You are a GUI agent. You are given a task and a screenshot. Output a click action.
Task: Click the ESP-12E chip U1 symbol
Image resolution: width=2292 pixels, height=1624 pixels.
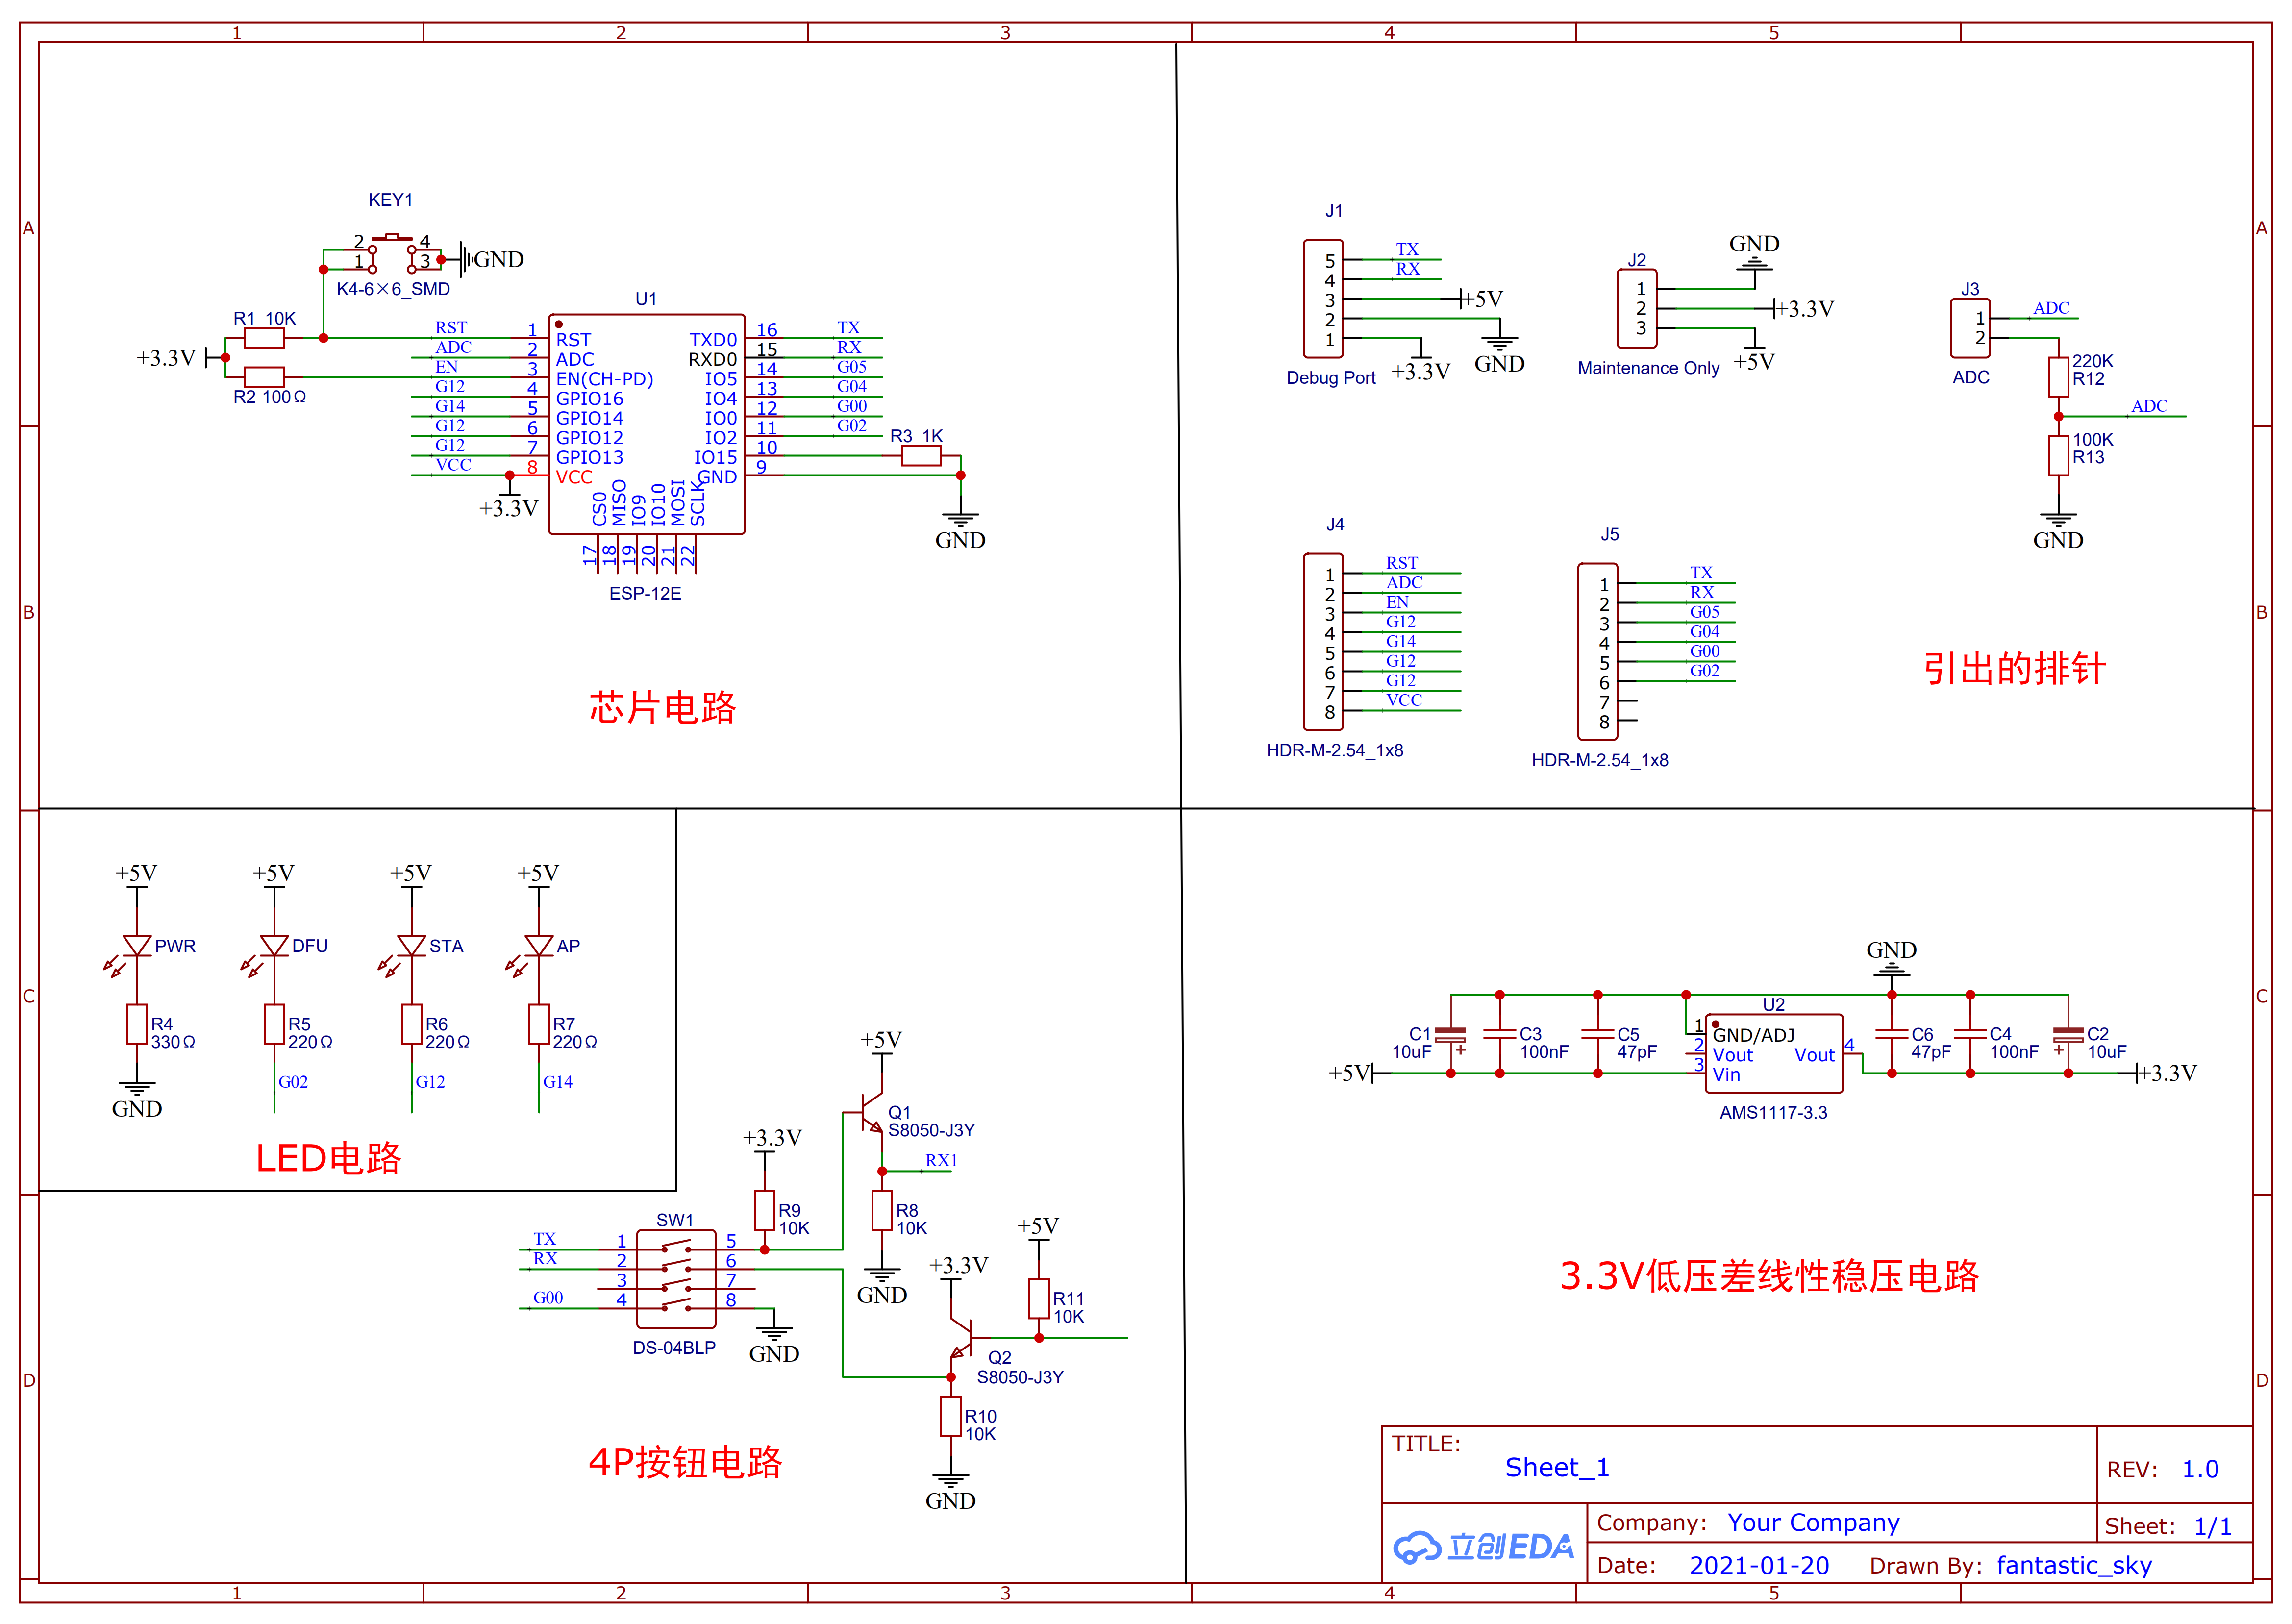(x=646, y=424)
